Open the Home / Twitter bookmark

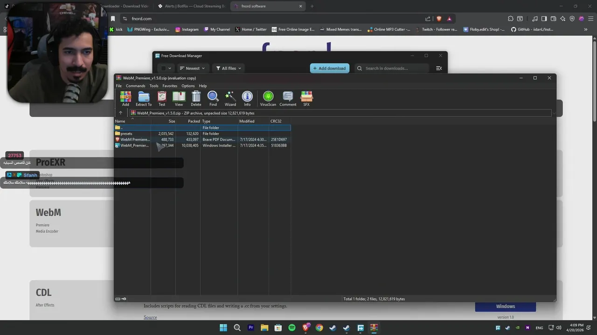tap(251, 29)
